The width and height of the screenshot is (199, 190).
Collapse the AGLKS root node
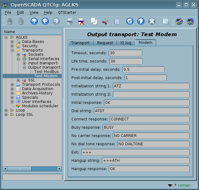click(6, 37)
